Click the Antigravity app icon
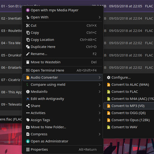The image size is (154, 154). coord(28,99)
